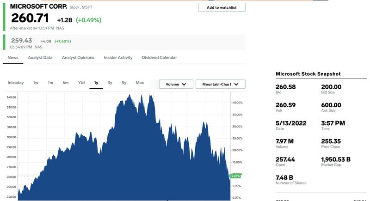Click the 40.00% percent axis label

click(x=237, y=103)
